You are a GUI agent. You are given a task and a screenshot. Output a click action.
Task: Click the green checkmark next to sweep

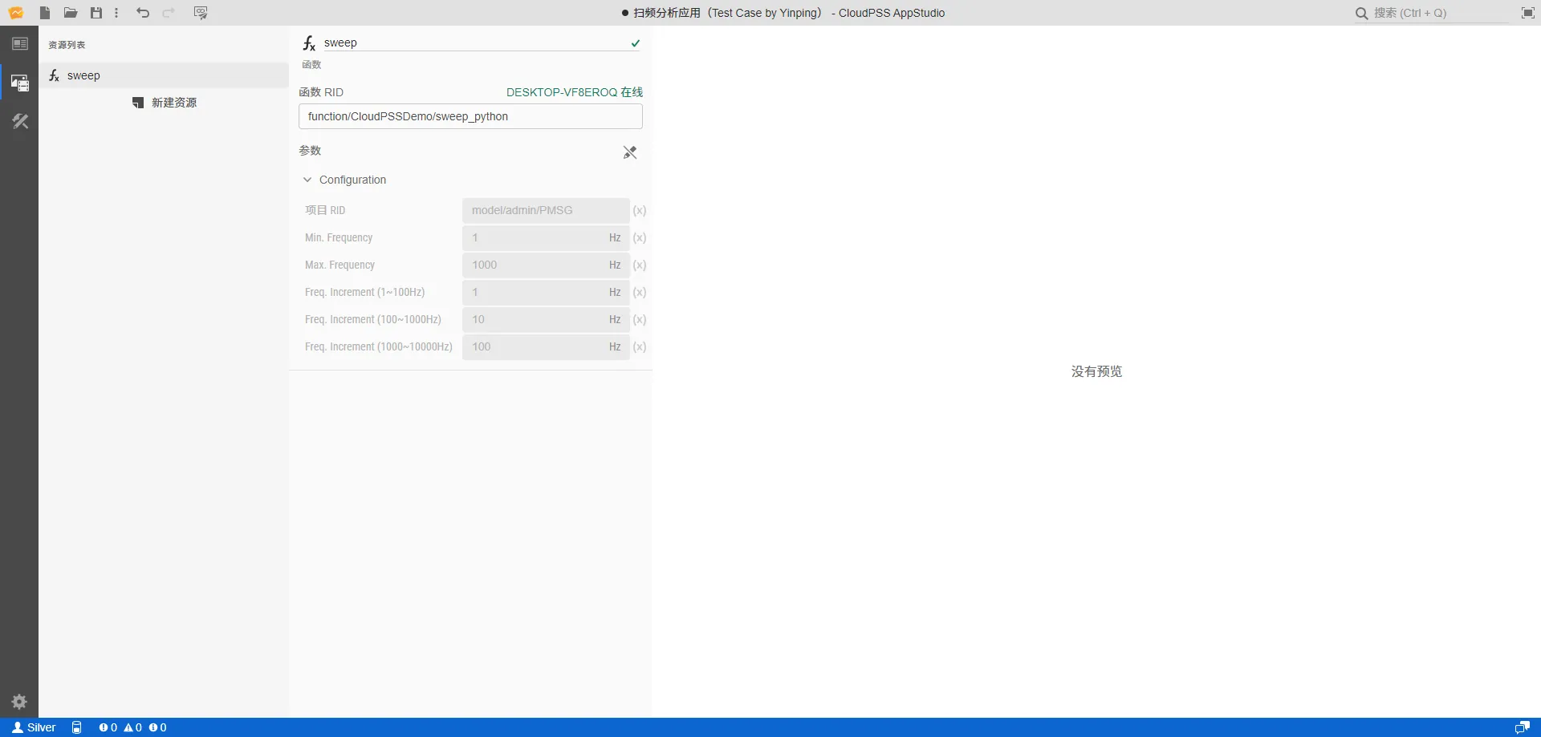coord(636,43)
